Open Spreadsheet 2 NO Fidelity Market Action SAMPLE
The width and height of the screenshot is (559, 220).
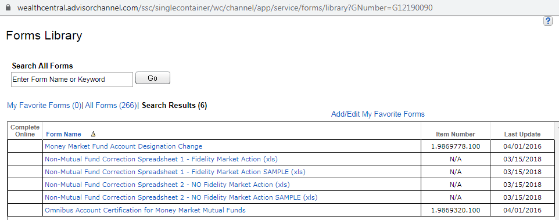pyautogui.click(x=181, y=197)
